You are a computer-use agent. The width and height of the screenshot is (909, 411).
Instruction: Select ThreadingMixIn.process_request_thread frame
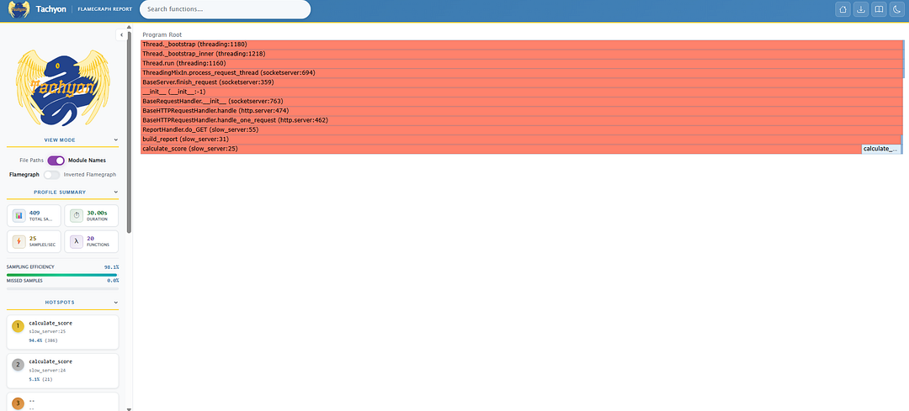(522, 73)
